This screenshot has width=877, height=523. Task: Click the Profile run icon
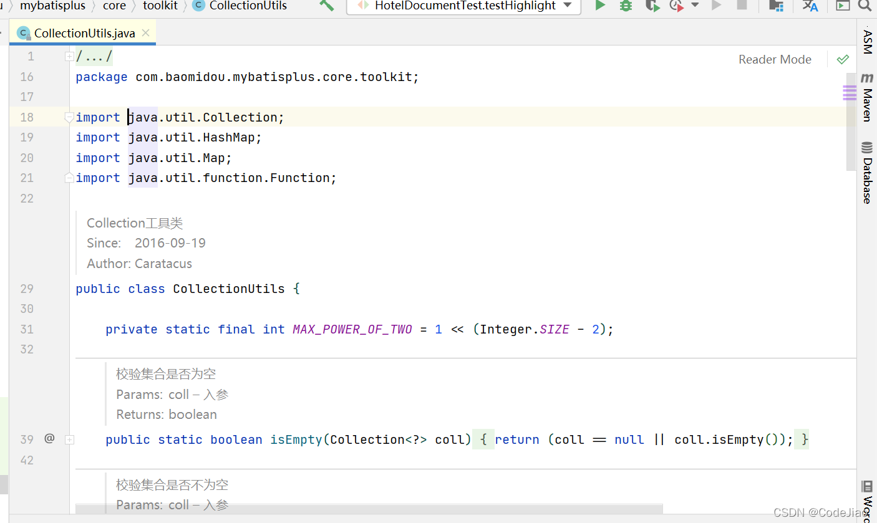click(677, 6)
